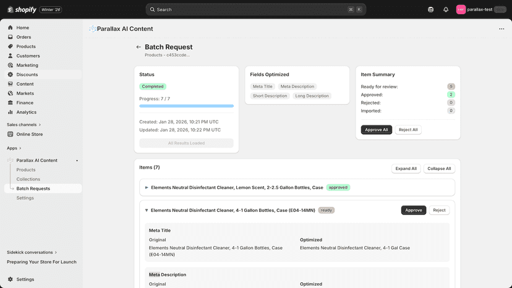Open the Analytics menu item

click(43, 112)
